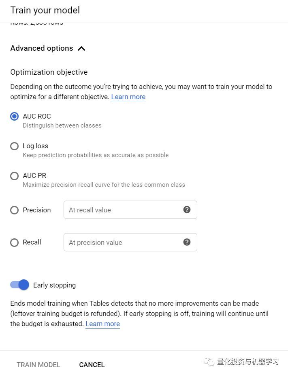Click the TRAIN MODEL button

(x=38, y=365)
